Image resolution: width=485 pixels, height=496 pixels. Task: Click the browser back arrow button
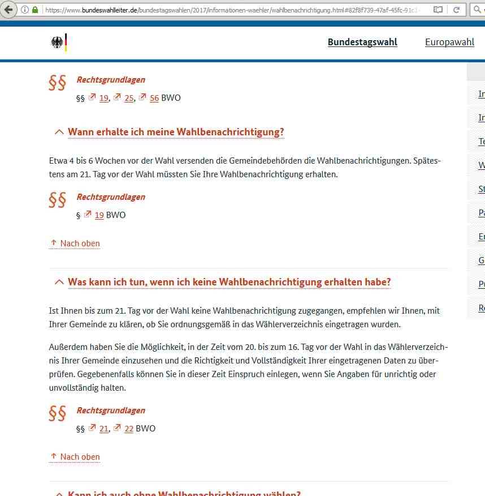pyautogui.click(x=8, y=10)
